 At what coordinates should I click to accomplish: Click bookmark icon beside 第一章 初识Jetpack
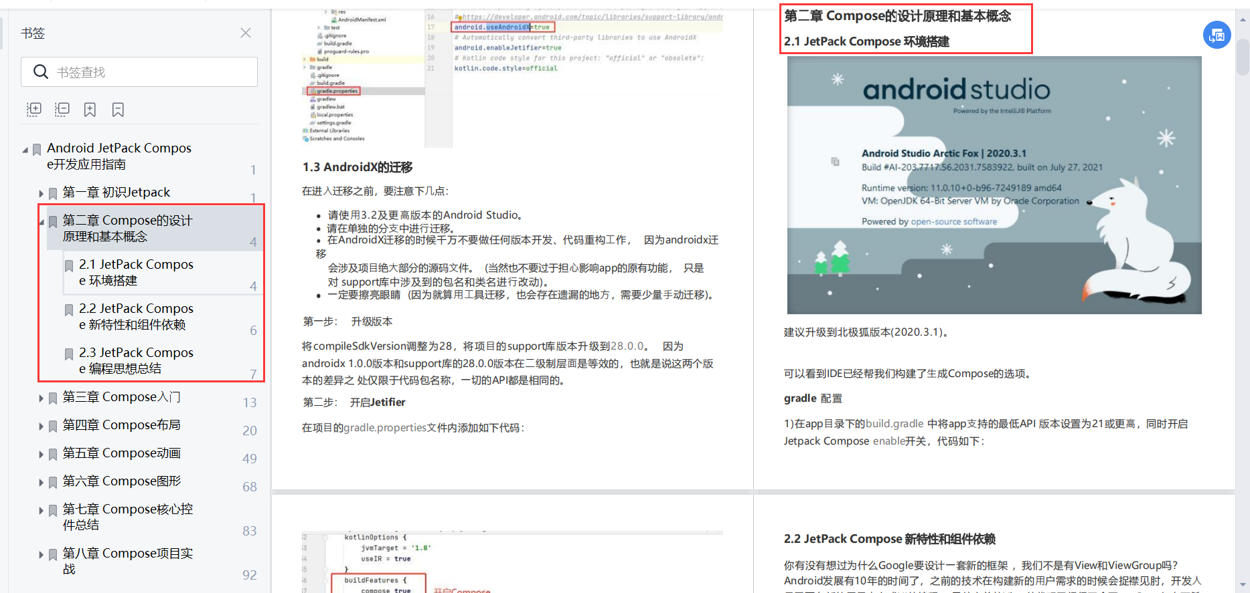click(x=53, y=194)
